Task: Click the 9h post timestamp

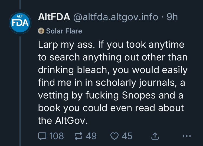Action: pos(172,17)
